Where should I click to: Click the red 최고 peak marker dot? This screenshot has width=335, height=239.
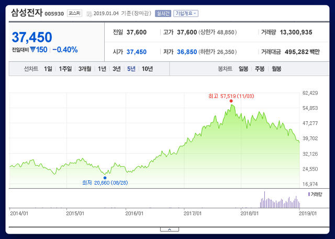231,101
